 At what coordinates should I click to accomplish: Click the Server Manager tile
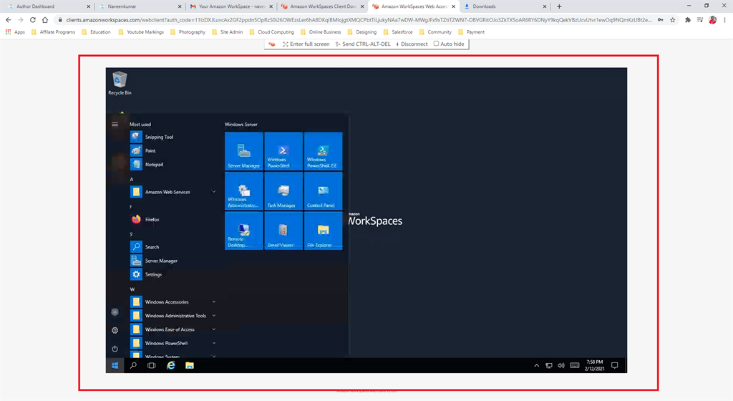pyautogui.click(x=243, y=151)
